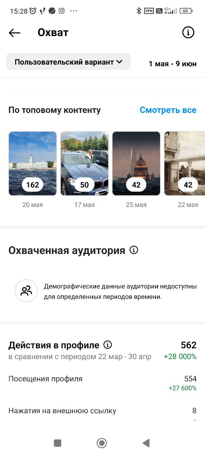Select the 1 мая - 9 июн date range
The image size is (205, 456).
(173, 64)
